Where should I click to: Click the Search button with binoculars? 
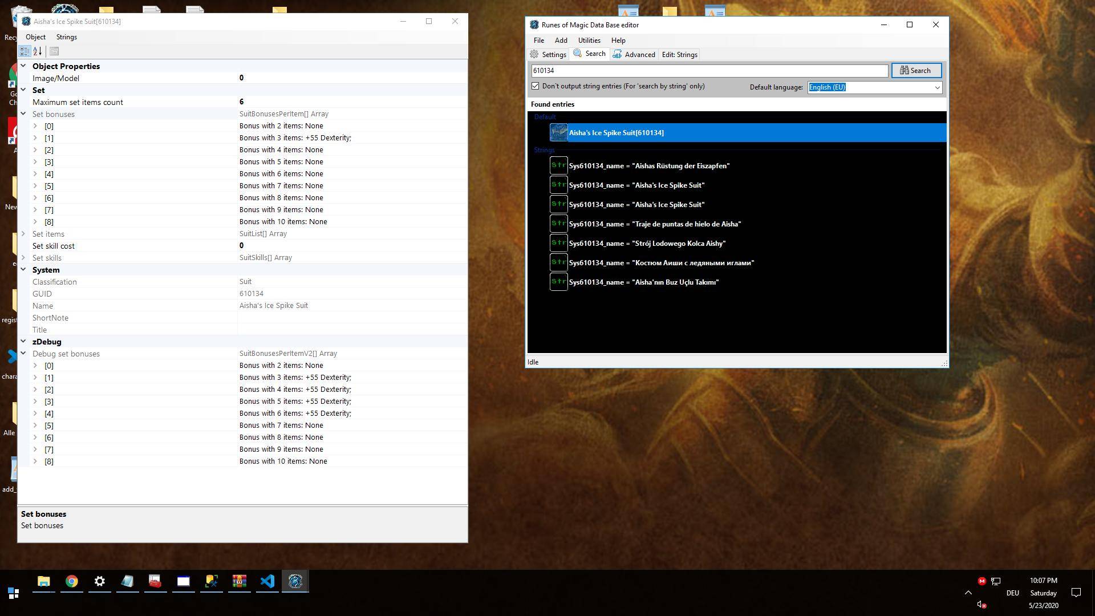pos(916,71)
